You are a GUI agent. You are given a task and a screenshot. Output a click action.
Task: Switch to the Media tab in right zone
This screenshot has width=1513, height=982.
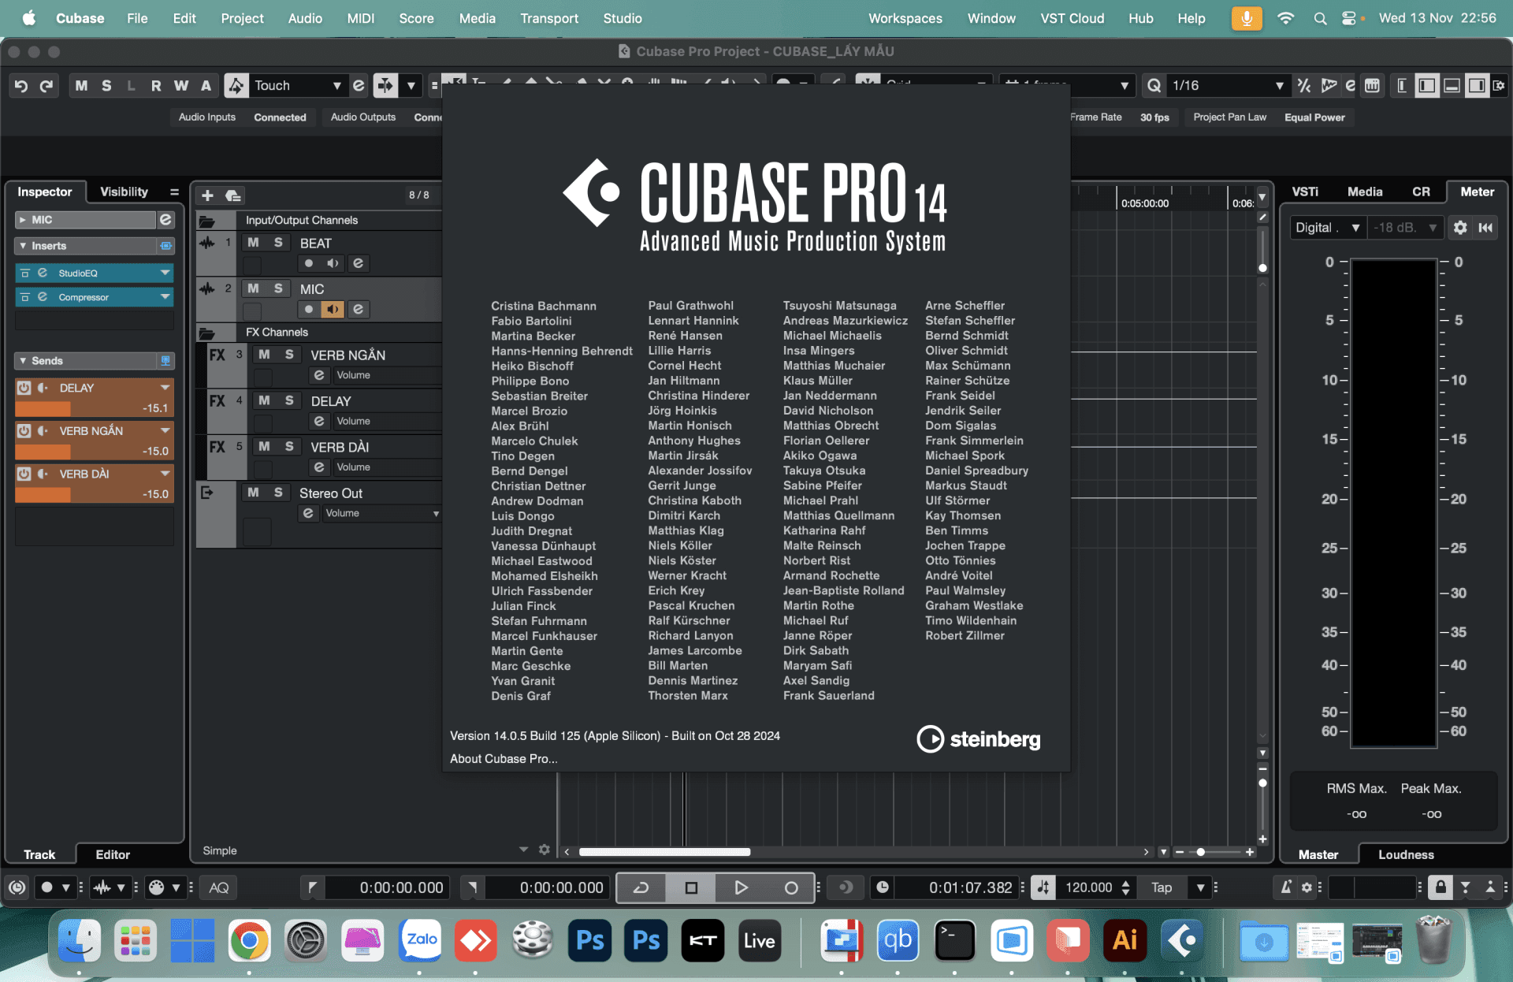(1365, 192)
